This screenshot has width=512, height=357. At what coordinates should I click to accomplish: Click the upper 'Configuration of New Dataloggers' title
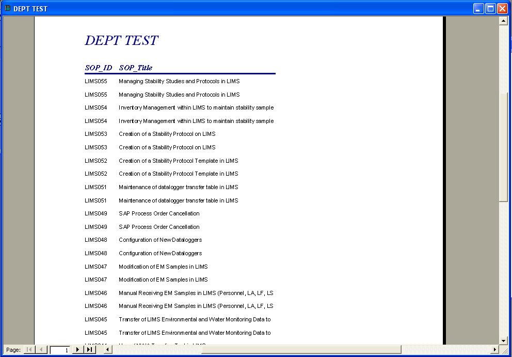click(161, 240)
